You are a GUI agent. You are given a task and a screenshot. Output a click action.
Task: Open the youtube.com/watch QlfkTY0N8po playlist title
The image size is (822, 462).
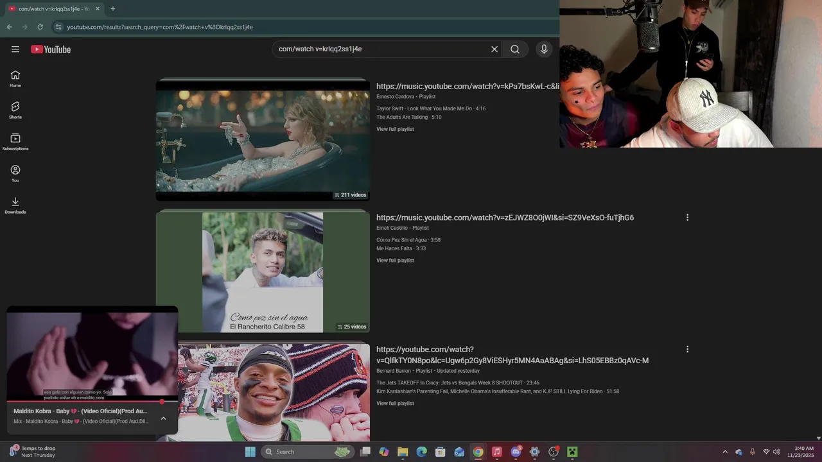pos(512,355)
